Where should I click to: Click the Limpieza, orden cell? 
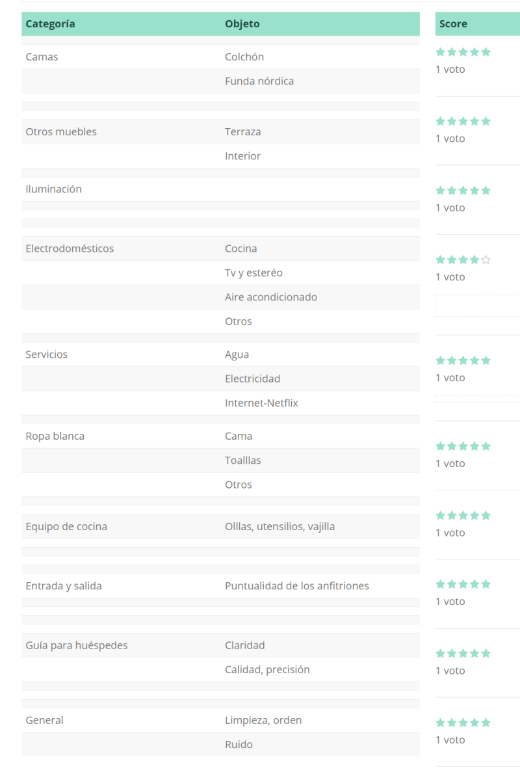[x=263, y=721]
